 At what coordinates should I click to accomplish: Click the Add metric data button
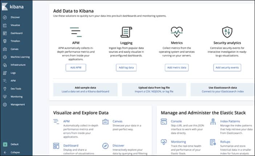click(177, 68)
